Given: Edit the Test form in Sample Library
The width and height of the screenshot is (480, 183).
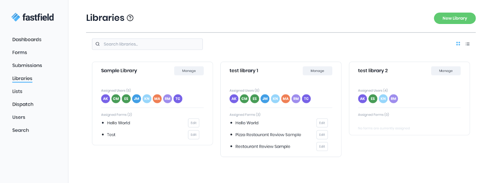Looking at the screenshot, I should tap(193, 135).
